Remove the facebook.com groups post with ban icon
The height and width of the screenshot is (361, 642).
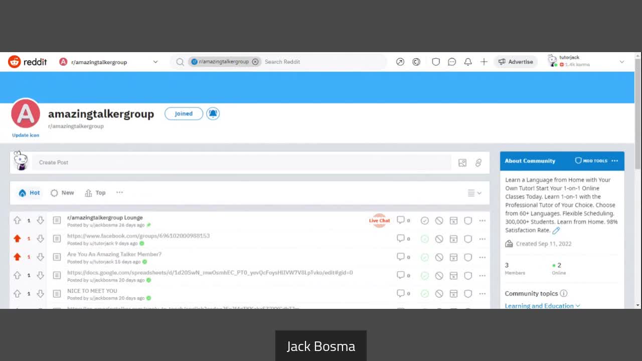click(x=439, y=239)
